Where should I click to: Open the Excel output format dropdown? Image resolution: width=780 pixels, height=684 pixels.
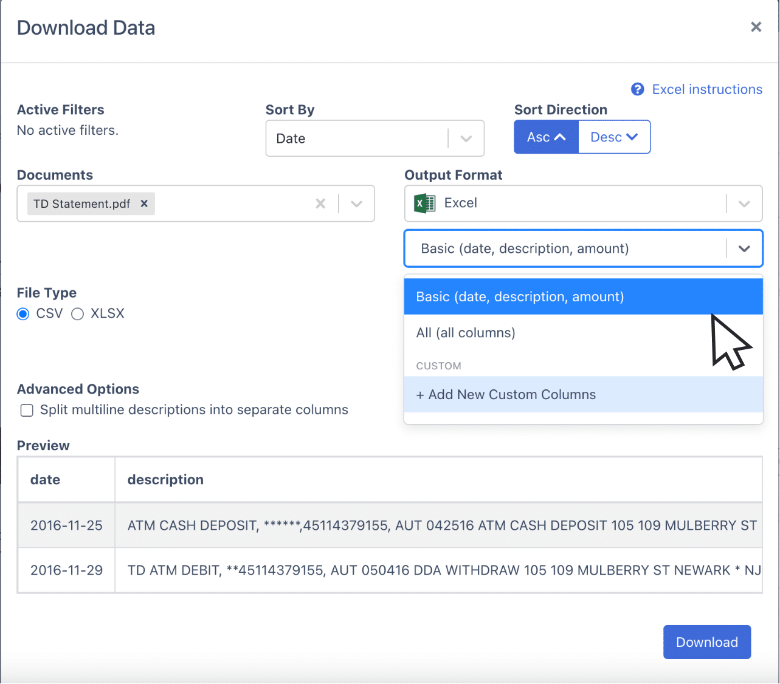pos(583,203)
